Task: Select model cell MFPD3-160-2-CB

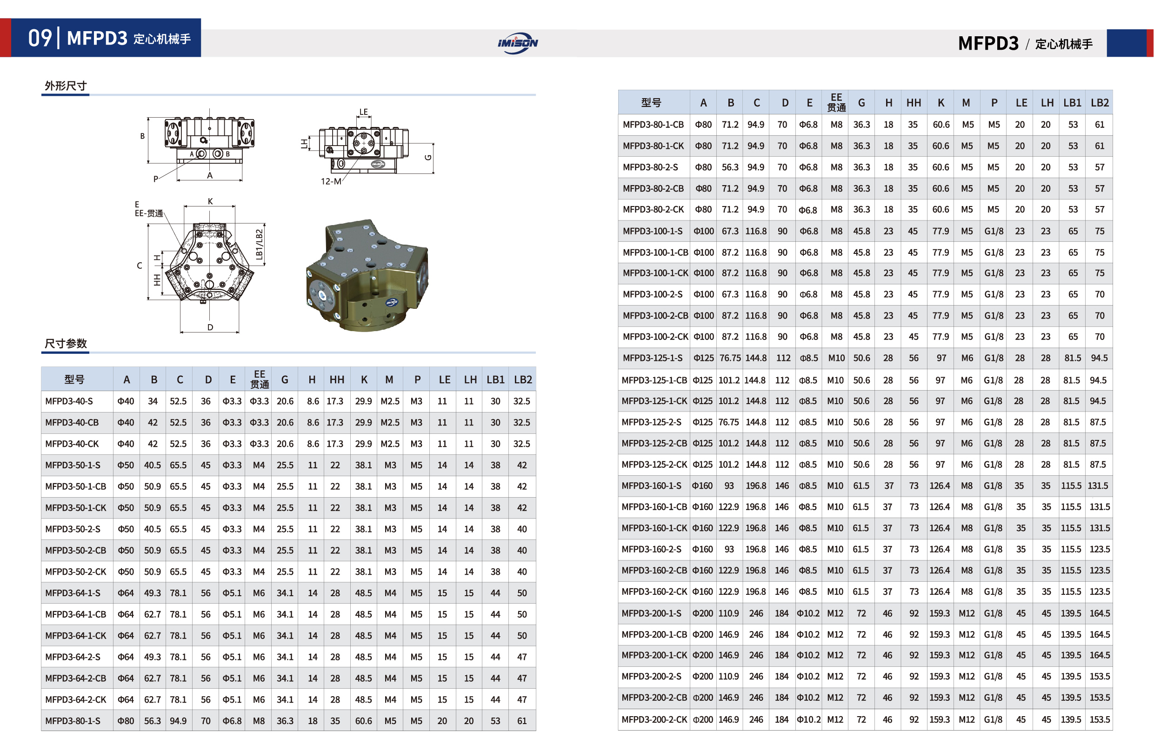Action: click(654, 570)
